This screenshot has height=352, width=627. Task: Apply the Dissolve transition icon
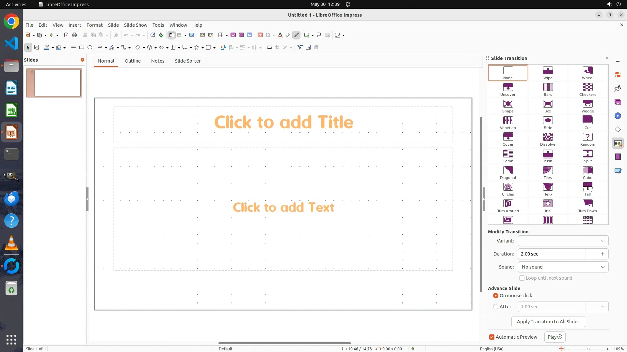(548, 139)
